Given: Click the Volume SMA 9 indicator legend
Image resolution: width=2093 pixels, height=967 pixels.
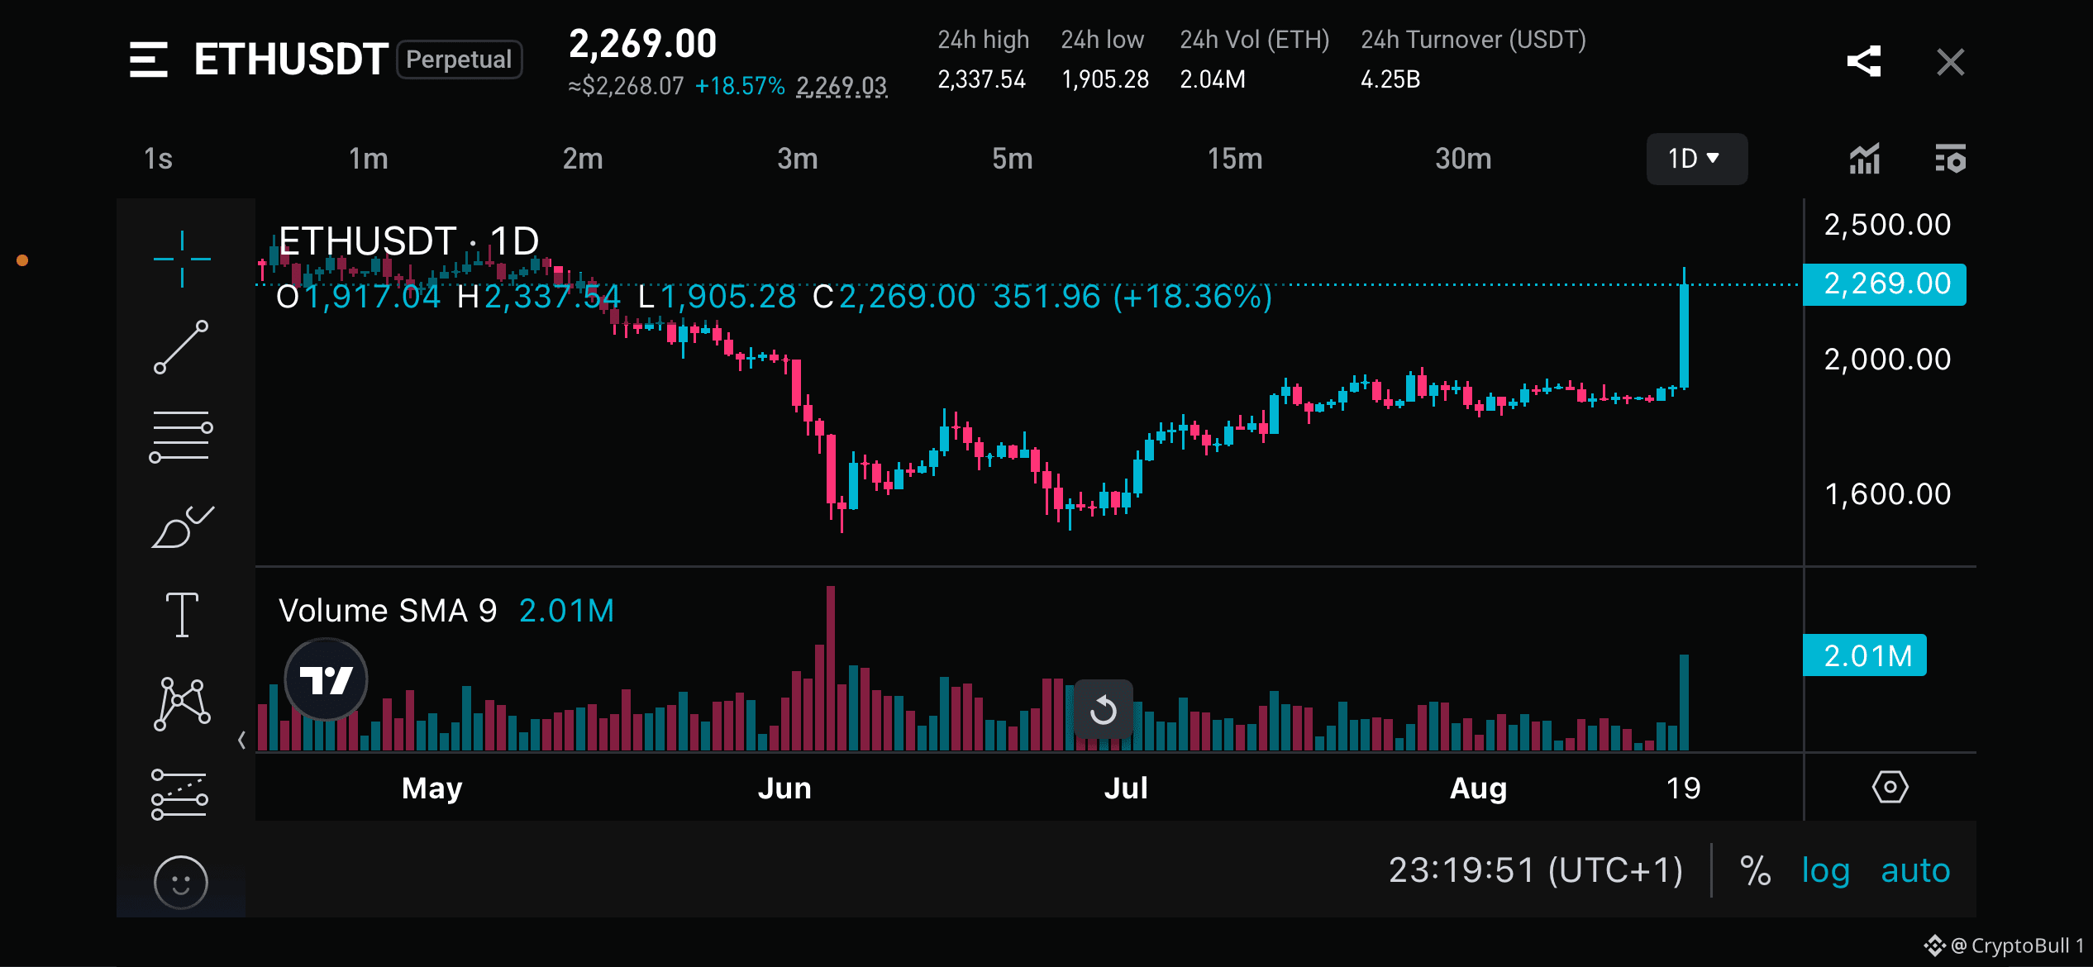Looking at the screenshot, I should click(388, 611).
